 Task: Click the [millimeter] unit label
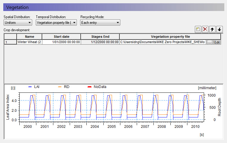click(x=207, y=88)
